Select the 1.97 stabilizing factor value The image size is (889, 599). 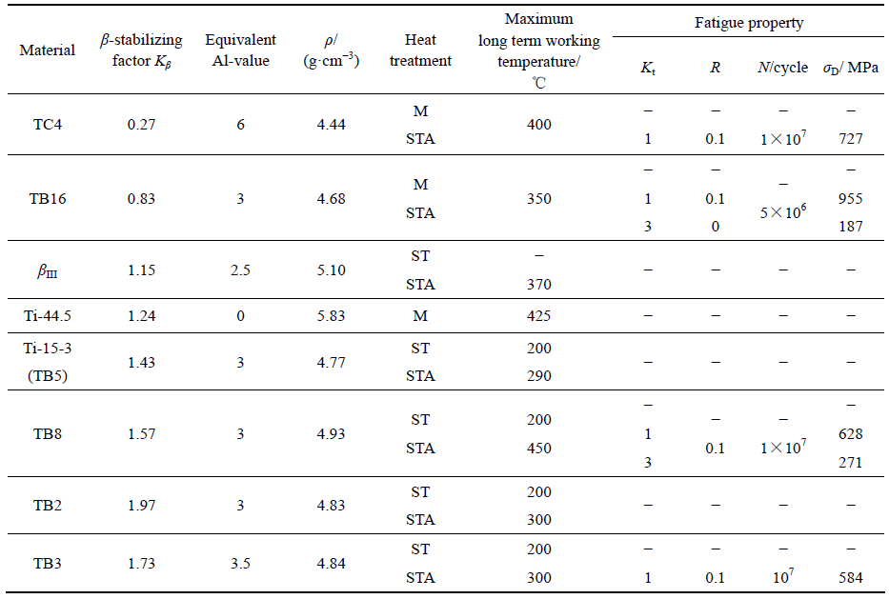(141, 506)
